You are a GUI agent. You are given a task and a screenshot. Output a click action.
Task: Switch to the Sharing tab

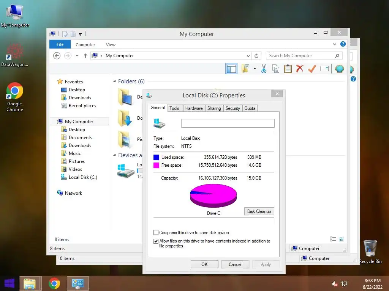click(x=214, y=108)
